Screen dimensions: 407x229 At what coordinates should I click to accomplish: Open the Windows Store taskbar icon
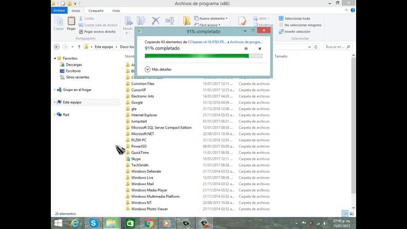[x=130, y=223]
